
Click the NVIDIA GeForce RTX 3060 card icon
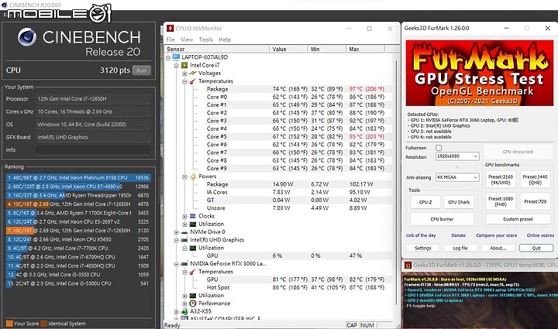(x=184, y=264)
